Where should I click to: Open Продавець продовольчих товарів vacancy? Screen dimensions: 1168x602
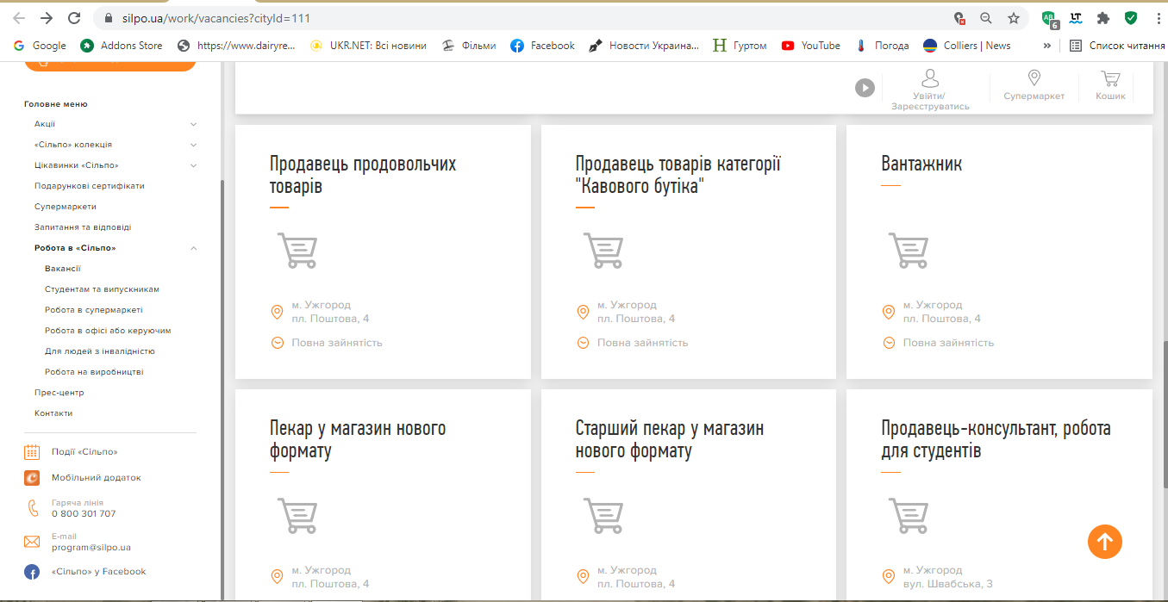tap(362, 174)
